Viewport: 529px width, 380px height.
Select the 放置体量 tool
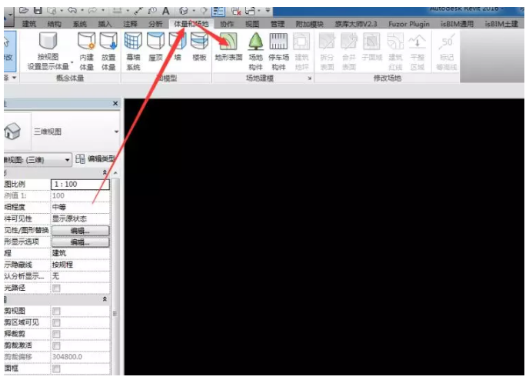(108, 51)
